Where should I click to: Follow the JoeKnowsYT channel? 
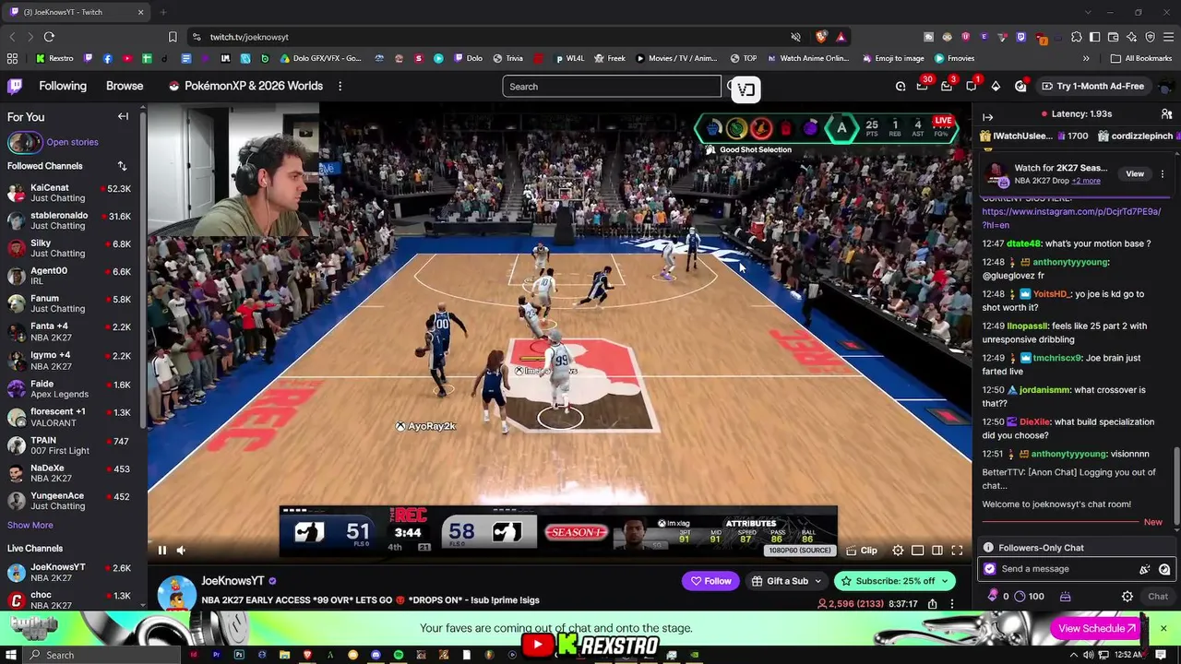tap(710, 581)
